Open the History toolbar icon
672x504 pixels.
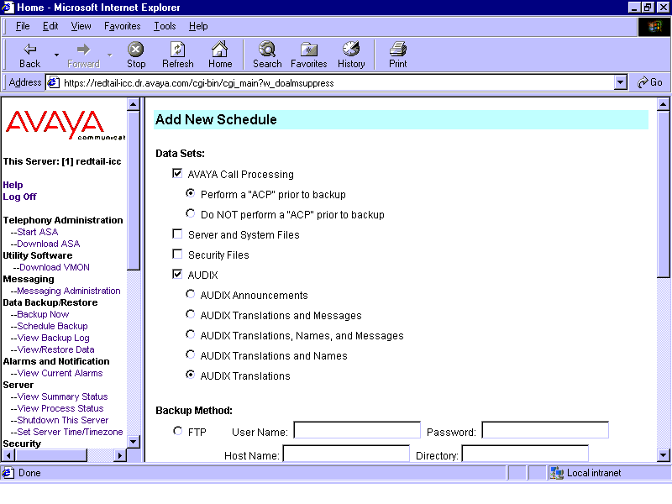351,50
